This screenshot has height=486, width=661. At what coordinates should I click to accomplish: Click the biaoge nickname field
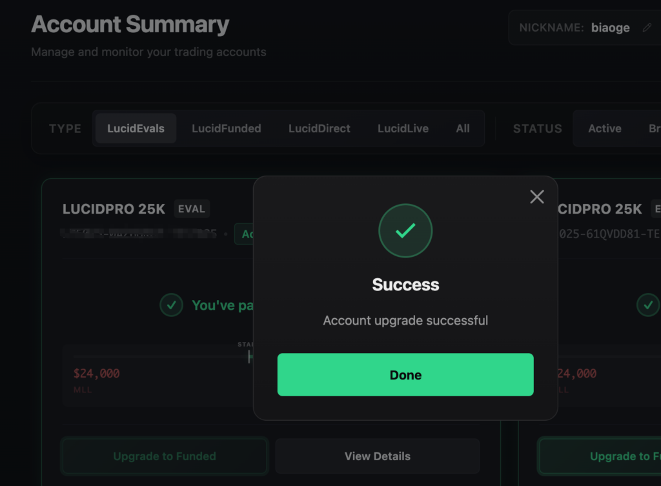[610, 28]
